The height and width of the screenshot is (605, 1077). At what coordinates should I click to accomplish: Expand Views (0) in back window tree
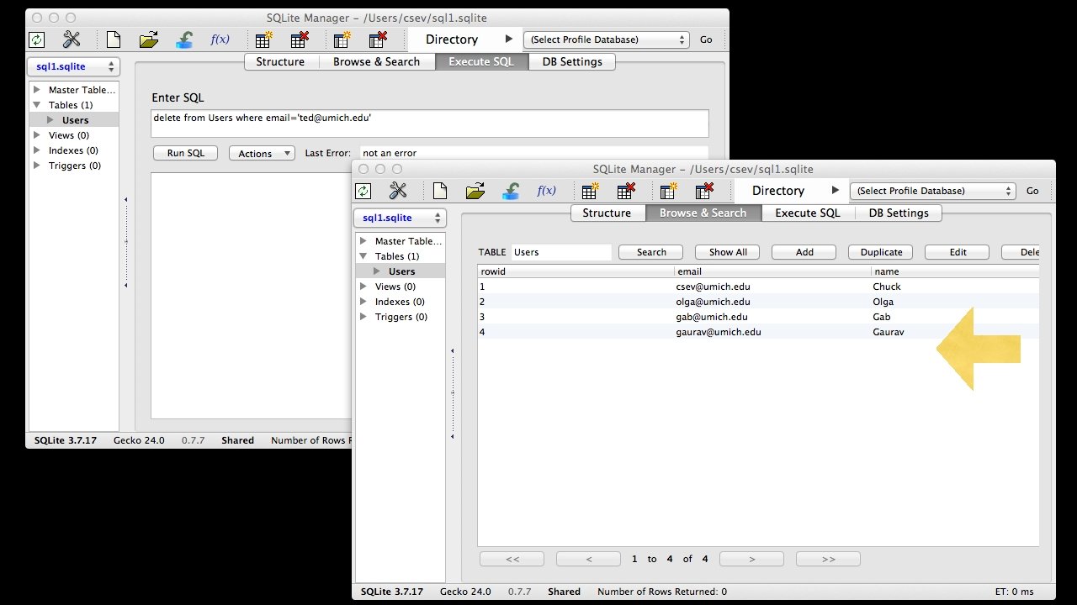click(x=37, y=135)
